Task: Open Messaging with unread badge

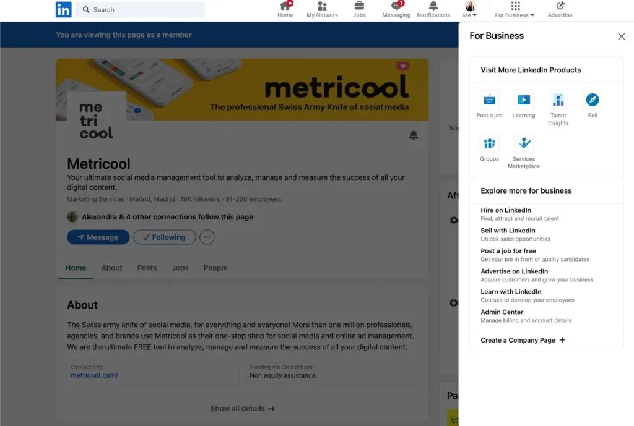Action: coord(396,10)
